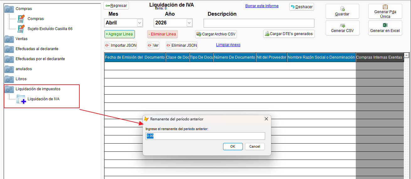The height and width of the screenshot is (179, 411).
Task: Click the Remanente dialog title icon
Action: (x=146, y=119)
